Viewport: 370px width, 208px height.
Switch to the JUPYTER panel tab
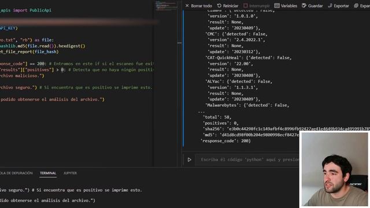(70, 173)
